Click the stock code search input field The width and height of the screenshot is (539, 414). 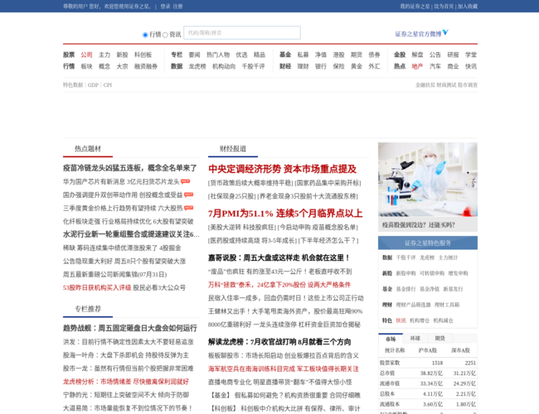coord(242,32)
